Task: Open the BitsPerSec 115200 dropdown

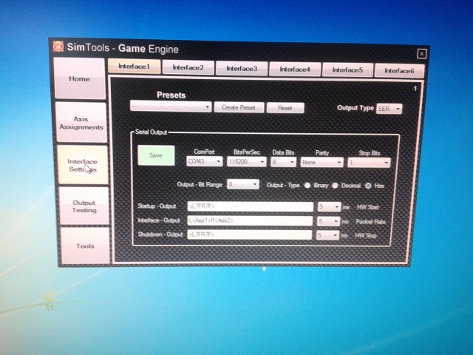Action: [x=247, y=162]
